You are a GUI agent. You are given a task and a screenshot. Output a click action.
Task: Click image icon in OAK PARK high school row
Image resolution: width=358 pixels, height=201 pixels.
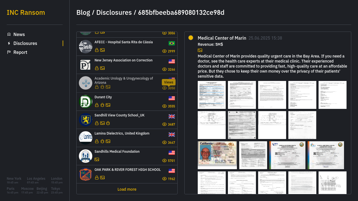(102, 178)
